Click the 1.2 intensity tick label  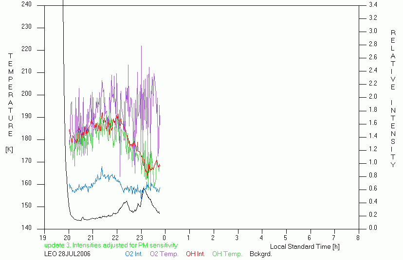(x=373, y=149)
